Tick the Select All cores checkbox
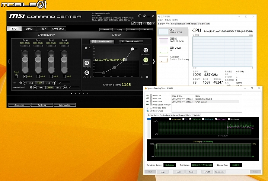 point(16,77)
